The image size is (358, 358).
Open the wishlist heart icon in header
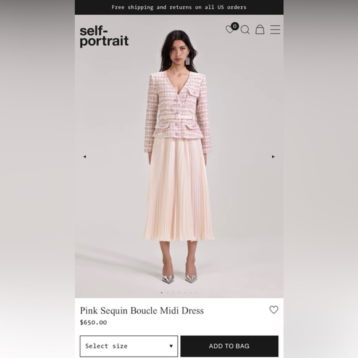coord(230,30)
